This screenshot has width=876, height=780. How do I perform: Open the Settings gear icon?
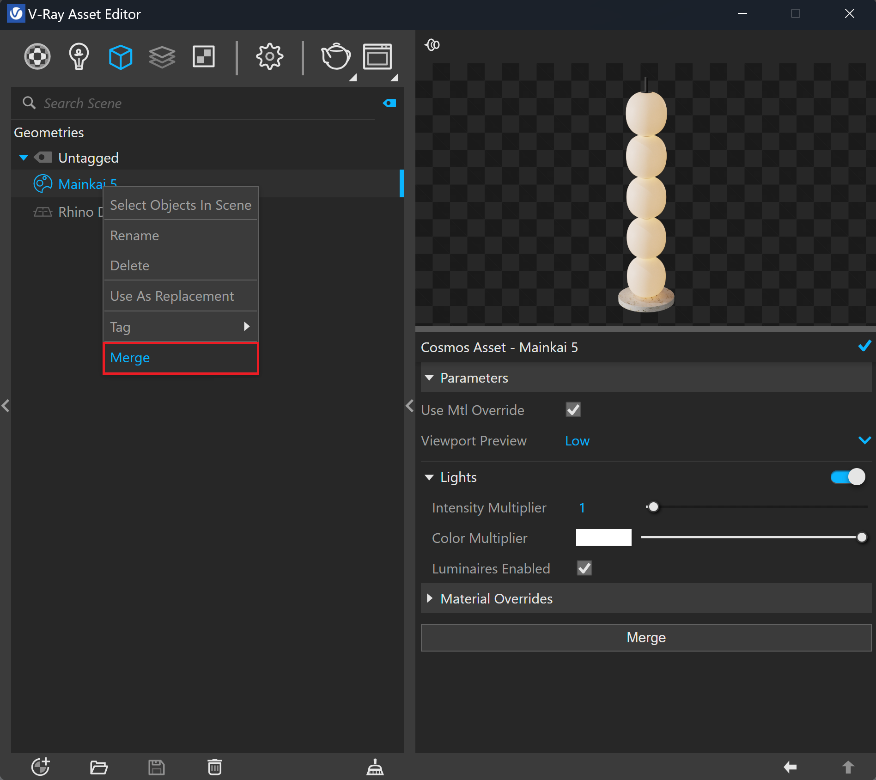pos(269,57)
